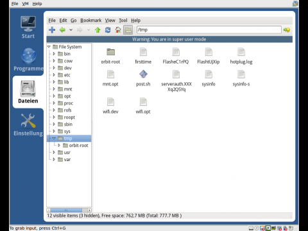Image resolution: width=308 pixels, height=231 pixels.
Task: Select the post.sh script icon
Action: click(143, 74)
